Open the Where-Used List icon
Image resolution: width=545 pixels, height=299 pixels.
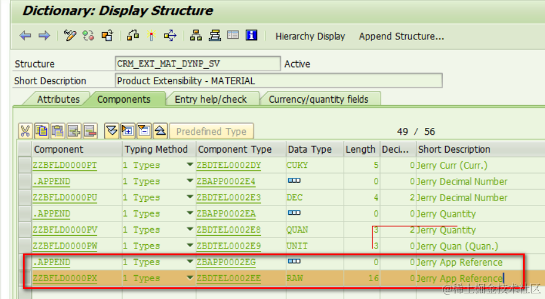pyautogui.click(x=170, y=36)
